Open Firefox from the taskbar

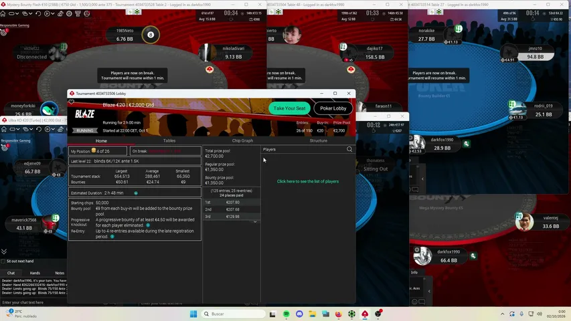pos(338,314)
